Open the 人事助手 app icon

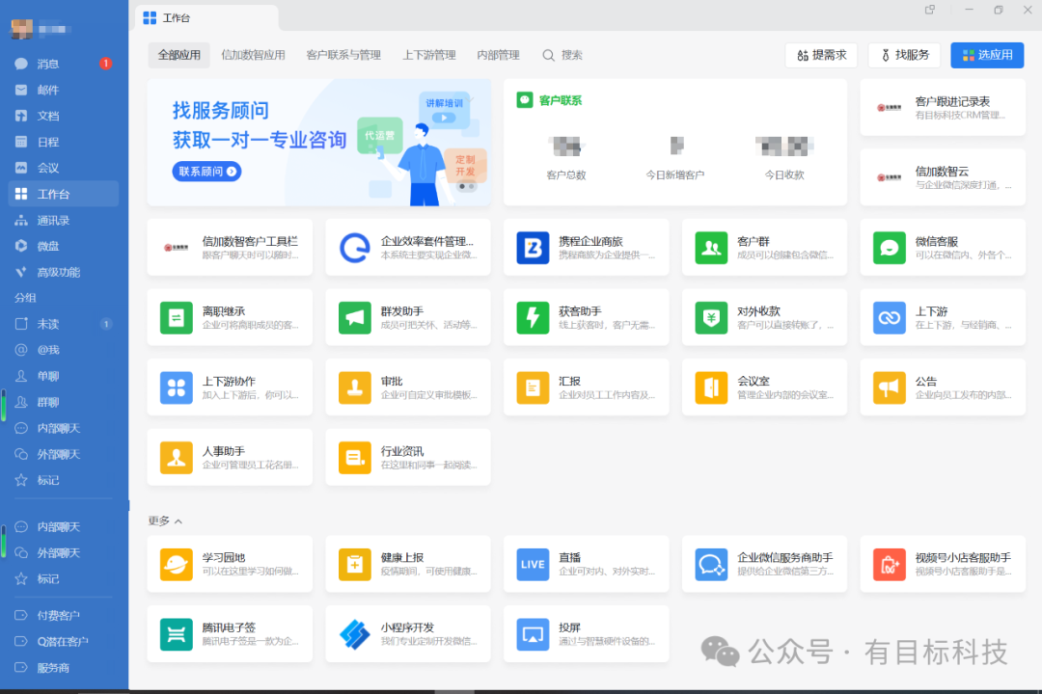(177, 458)
